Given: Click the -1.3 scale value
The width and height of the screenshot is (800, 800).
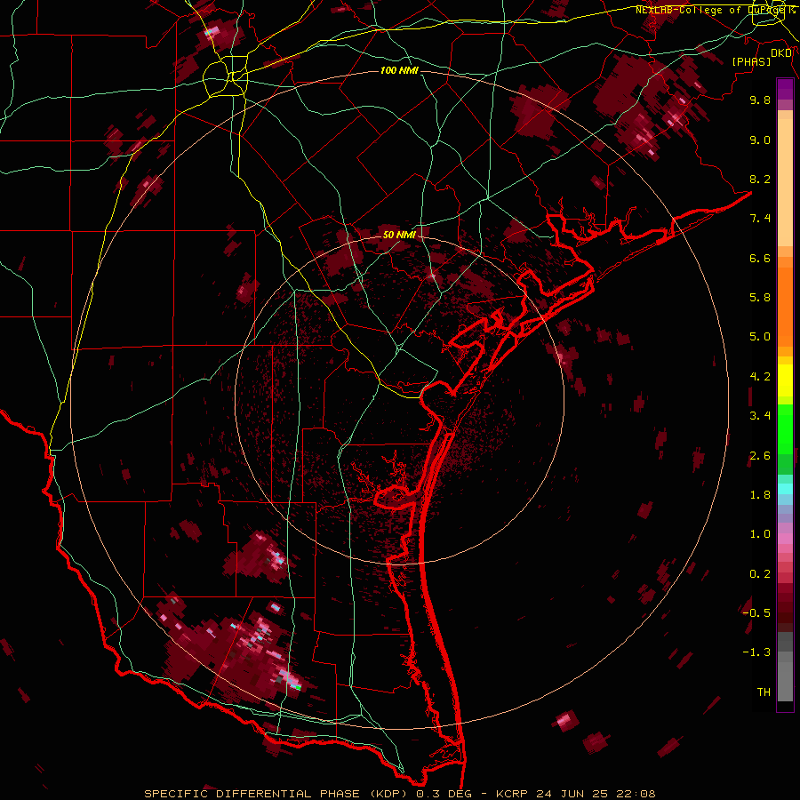Looking at the screenshot, I should (x=756, y=652).
